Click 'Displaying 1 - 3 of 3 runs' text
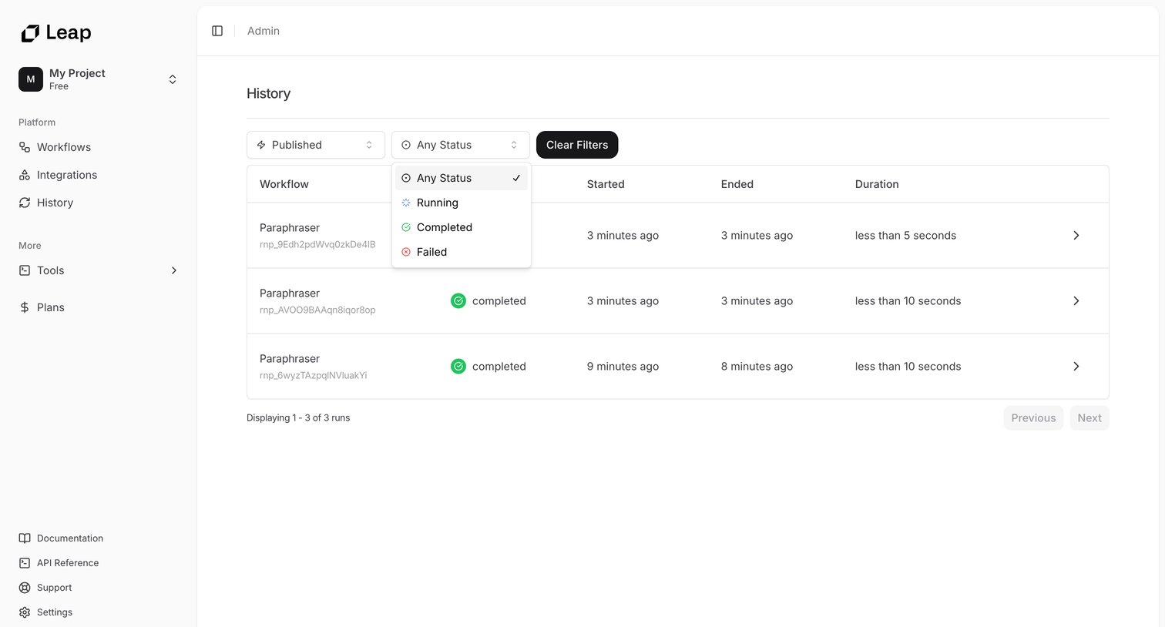Screen dimensions: 1165x627 point(298,418)
